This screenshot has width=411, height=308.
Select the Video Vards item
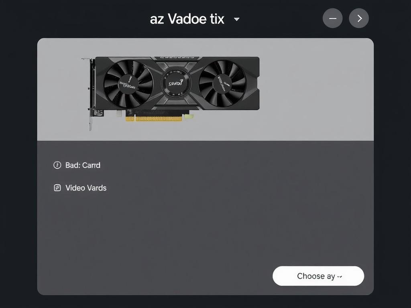(x=80, y=188)
